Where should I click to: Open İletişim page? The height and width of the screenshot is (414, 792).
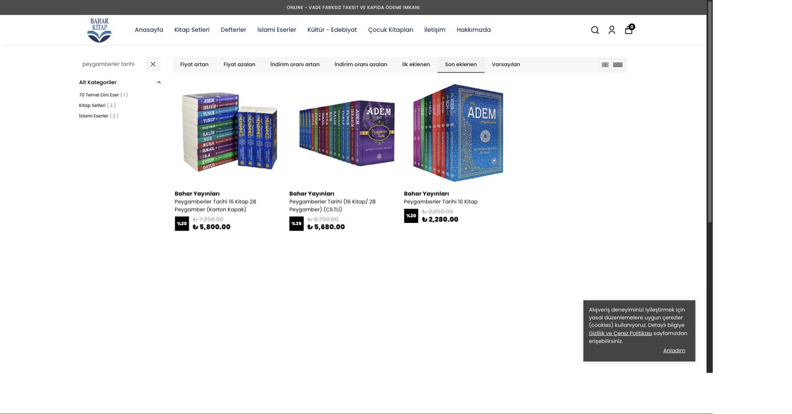click(x=435, y=30)
